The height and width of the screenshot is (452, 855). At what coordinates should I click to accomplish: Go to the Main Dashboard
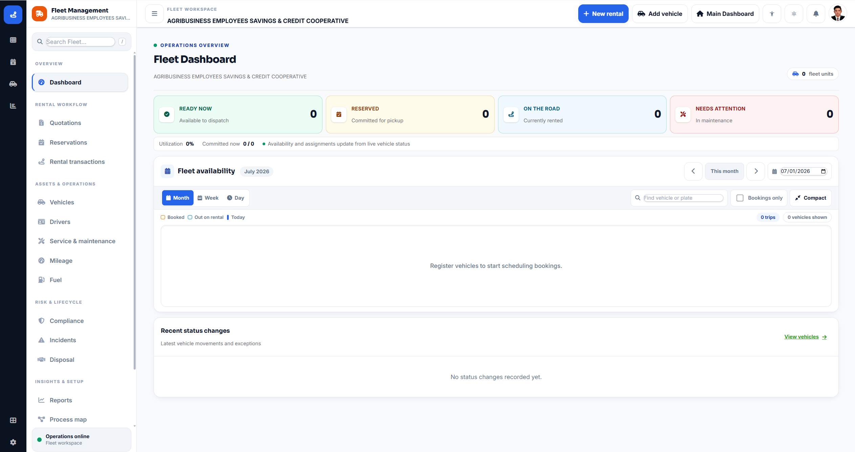click(725, 14)
